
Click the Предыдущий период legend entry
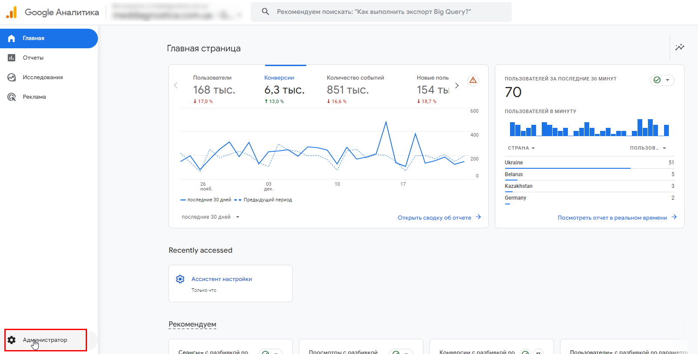(263, 200)
